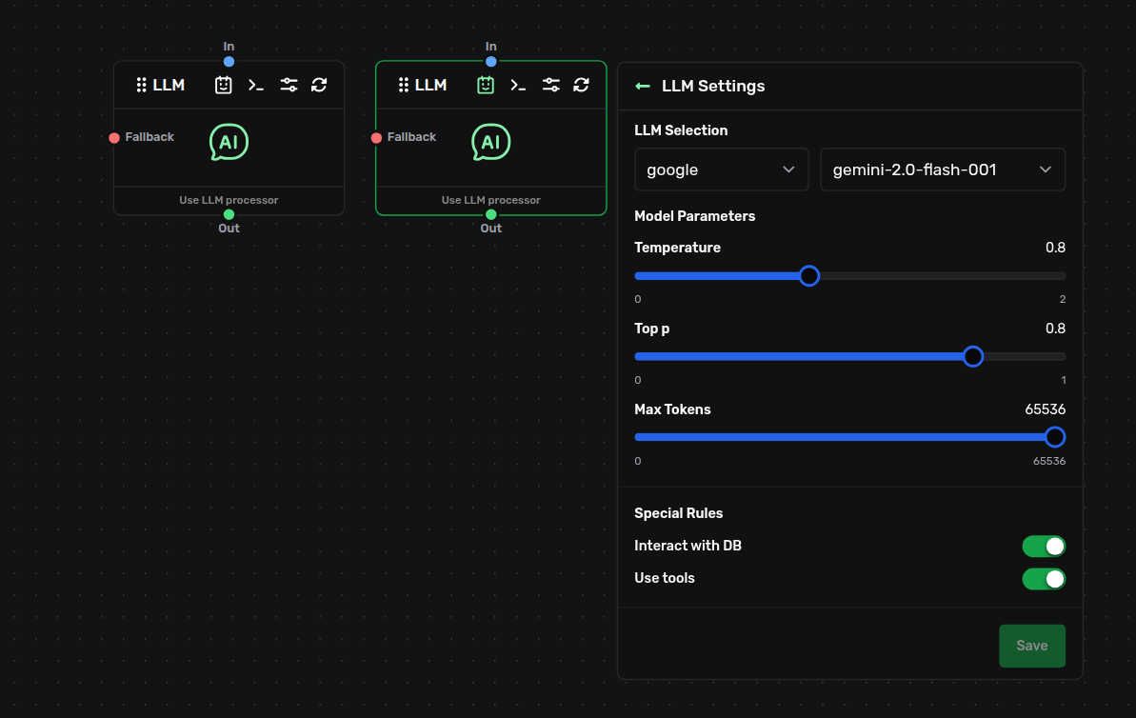The height and width of the screenshot is (718, 1136).
Task: Go back using LLM Settings arrow
Action: 643,87
